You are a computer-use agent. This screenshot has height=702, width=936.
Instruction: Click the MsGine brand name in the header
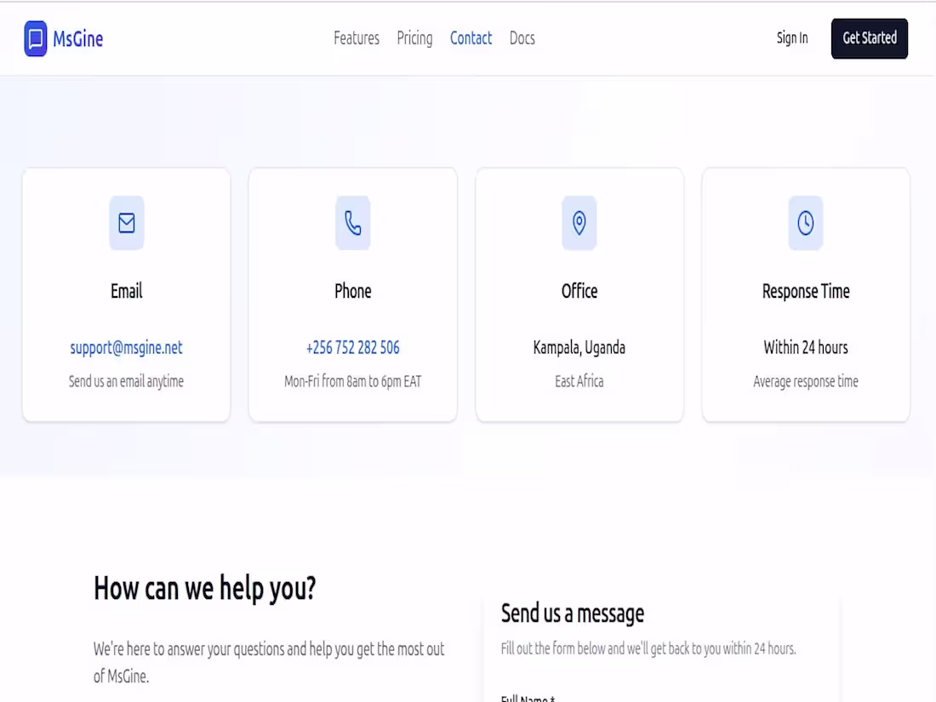78,38
